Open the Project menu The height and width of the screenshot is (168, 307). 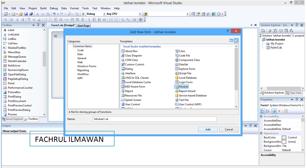pyautogui.click(x=33, y=8)
